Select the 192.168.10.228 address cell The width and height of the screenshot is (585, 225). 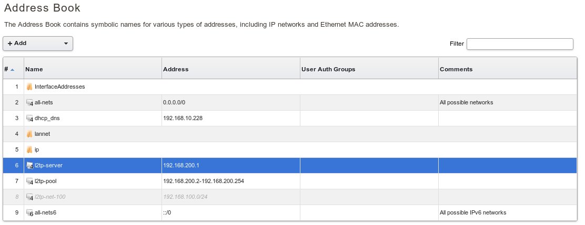[x=183, y=118]
